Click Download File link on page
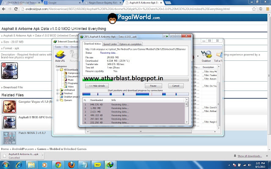 pos(13,87)
